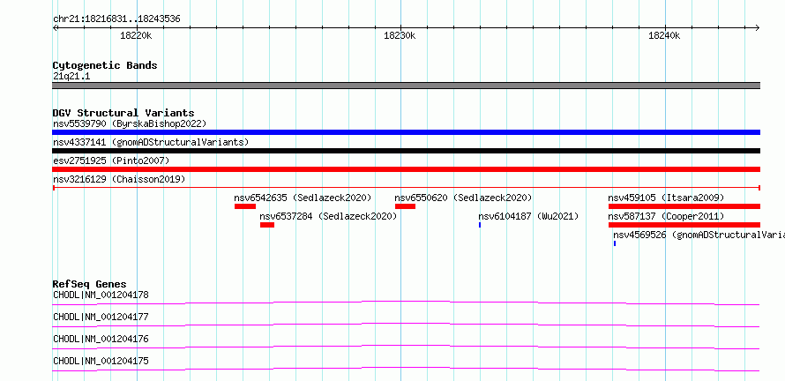
Task: Click the right arrowhead of the ruler
Action: (758, 27)
